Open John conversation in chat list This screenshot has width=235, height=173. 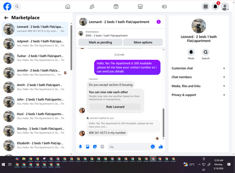(35, 102)
